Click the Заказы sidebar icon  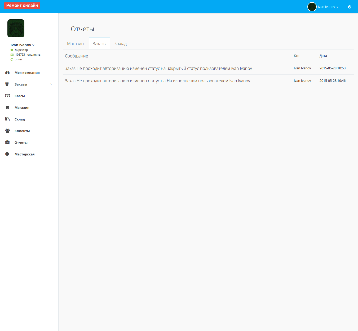tap(7, 84)
